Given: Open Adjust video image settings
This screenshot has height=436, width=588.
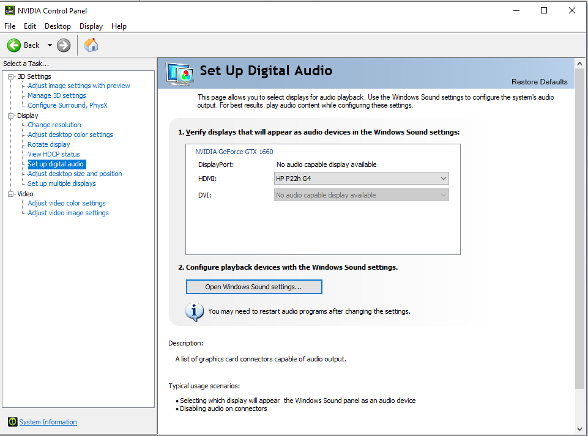Looking at the screenshot, I should pyautogui.click(x=69, y=213).
